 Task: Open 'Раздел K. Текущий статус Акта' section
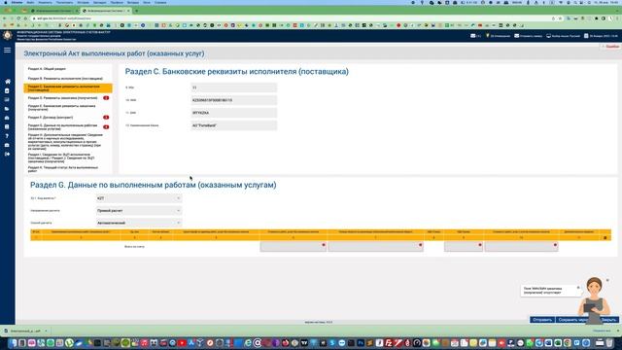[x=62, y=169]
